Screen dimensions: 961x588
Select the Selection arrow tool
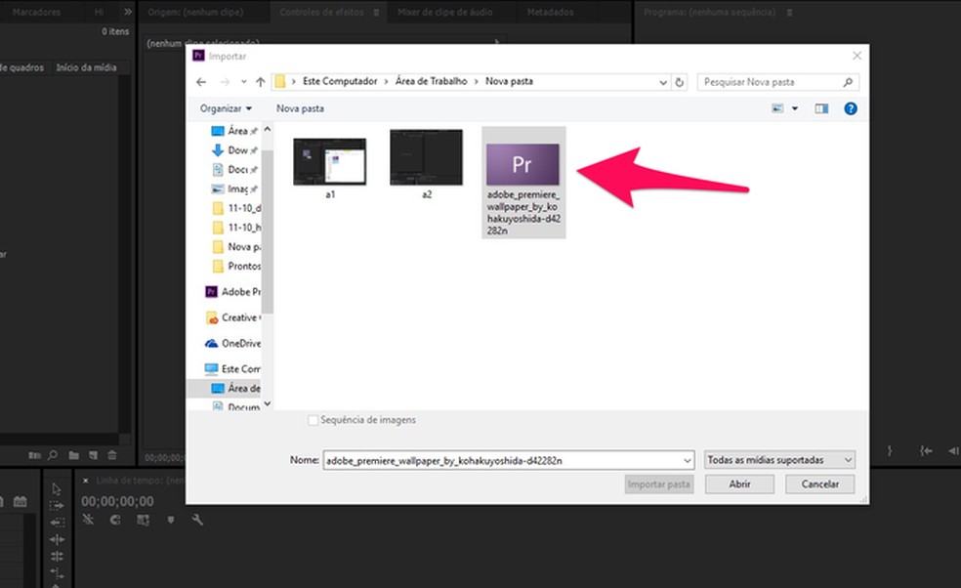click(57, 488)
